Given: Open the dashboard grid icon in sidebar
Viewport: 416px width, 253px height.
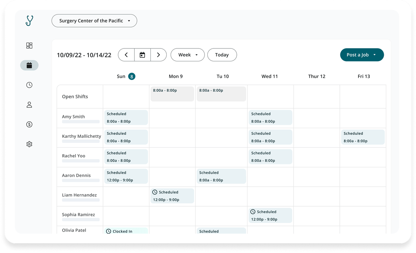Looking at the screenshot, I should [x=29, y=46].
